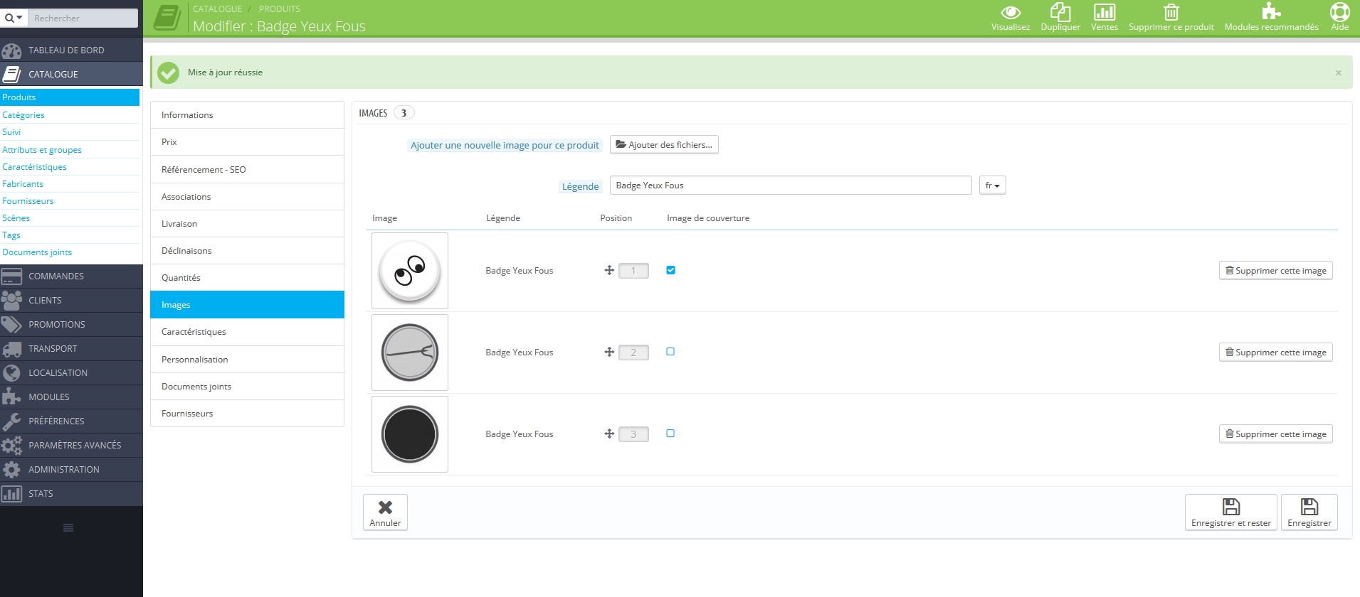Click the Localisation globe icon
1360x597 pixels.
coord(11,373)
